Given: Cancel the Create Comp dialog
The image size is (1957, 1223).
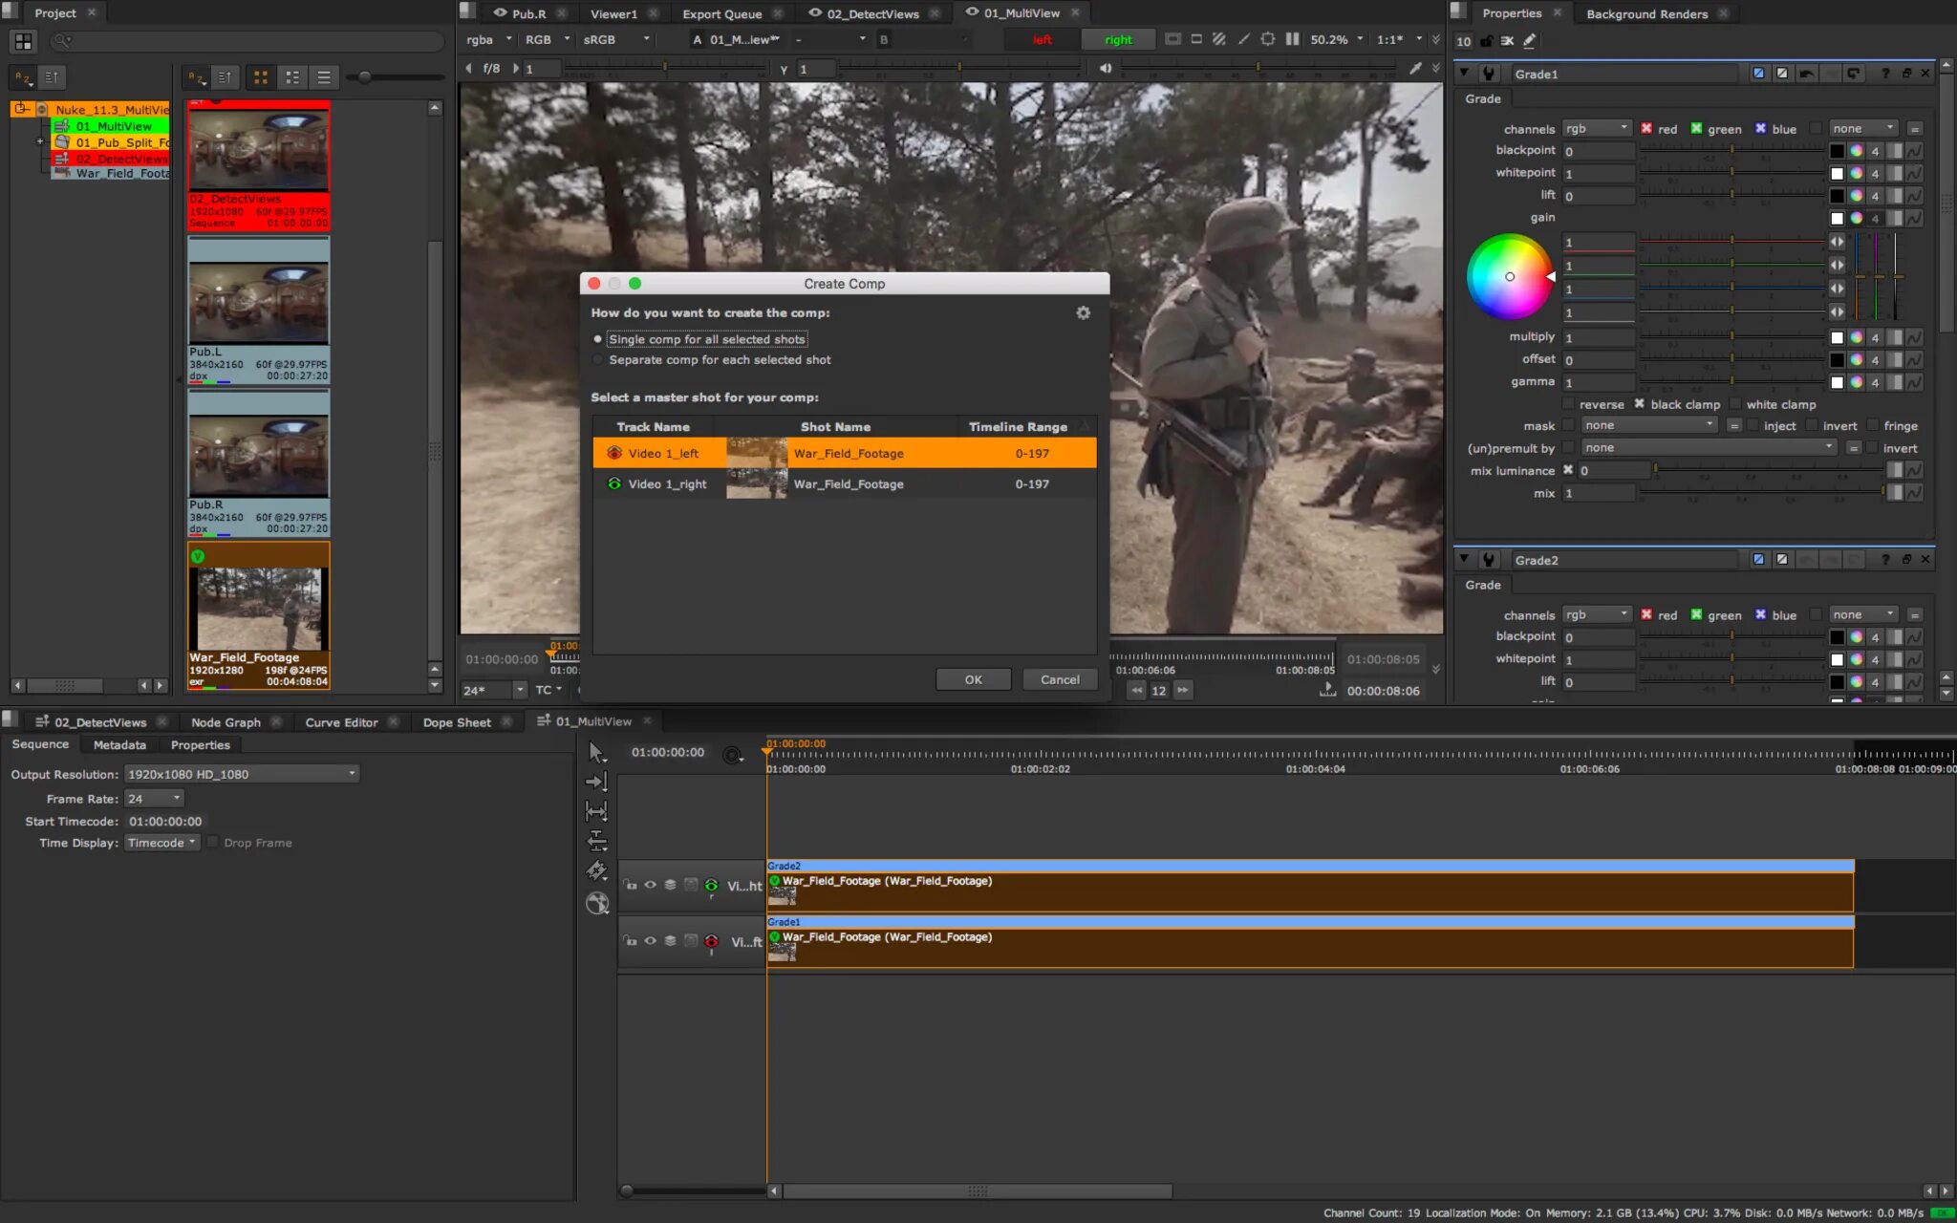Looking at the screenshot, I should 1059,679.
